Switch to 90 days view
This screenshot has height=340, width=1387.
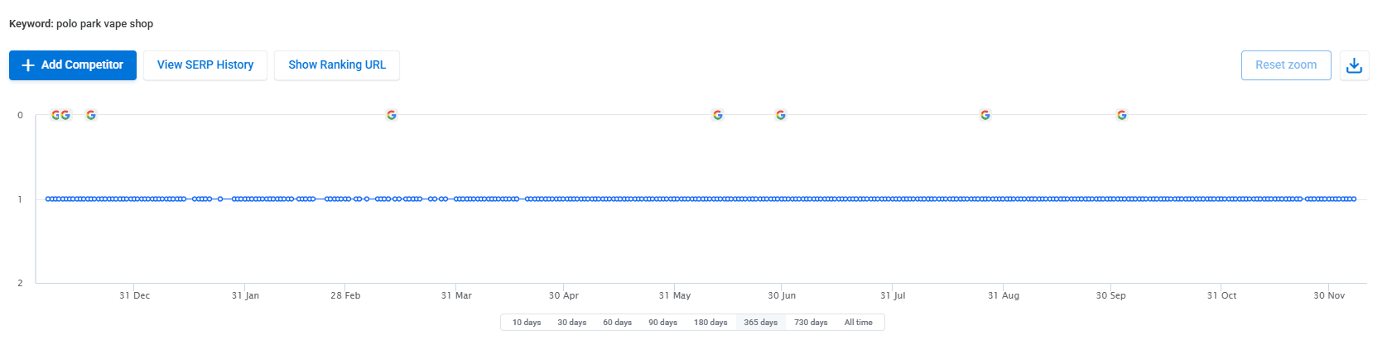pyautogui.click(x=662, y=323)
